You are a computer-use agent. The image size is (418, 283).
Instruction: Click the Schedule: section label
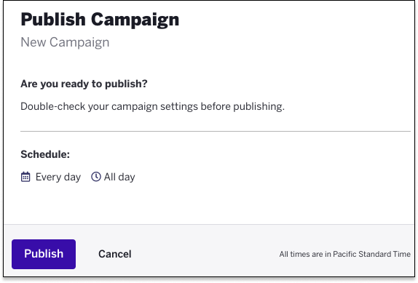point(45,154)
